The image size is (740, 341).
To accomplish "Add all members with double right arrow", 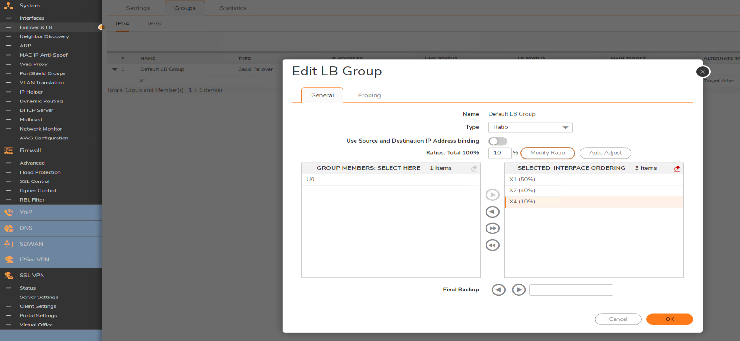I will pos(493,228).
